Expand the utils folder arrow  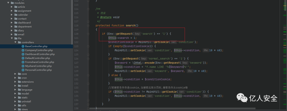[16, 105]
